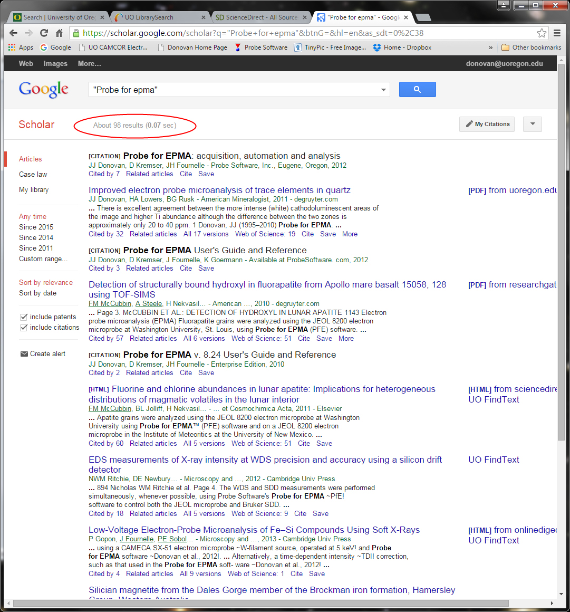
Task: Click into the Scholar search field
Action: tap(232, 90)
